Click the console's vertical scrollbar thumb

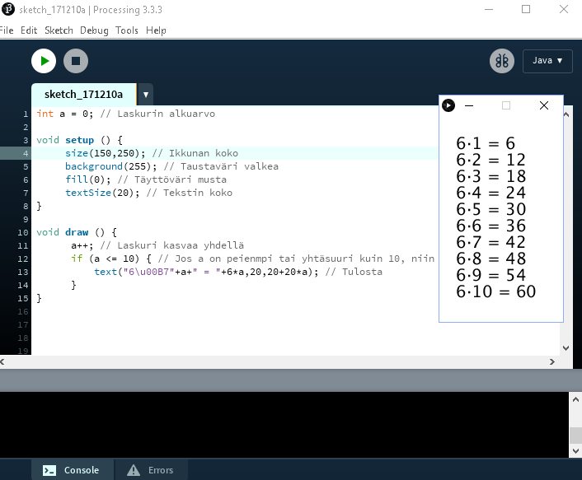pyautogui.click(x=575, y=435)
